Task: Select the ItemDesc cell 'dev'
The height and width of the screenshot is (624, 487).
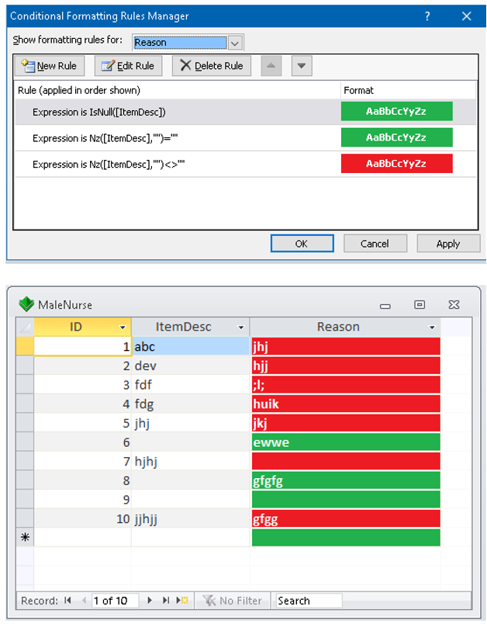Action: coord(191,366)
